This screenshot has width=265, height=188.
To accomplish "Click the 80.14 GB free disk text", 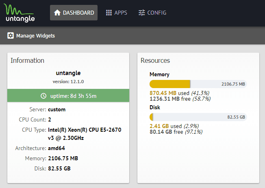I will pos(167,132).
